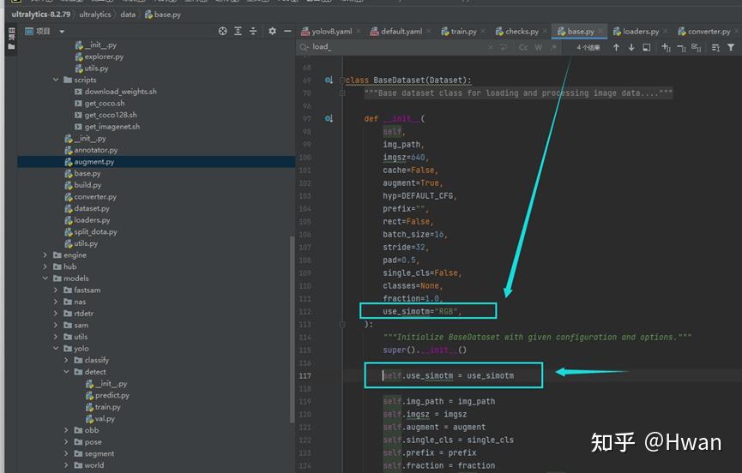Screen dimensions: 742x473
Task: Switch to the default.yaml editor tab
Action: [401, 32]
